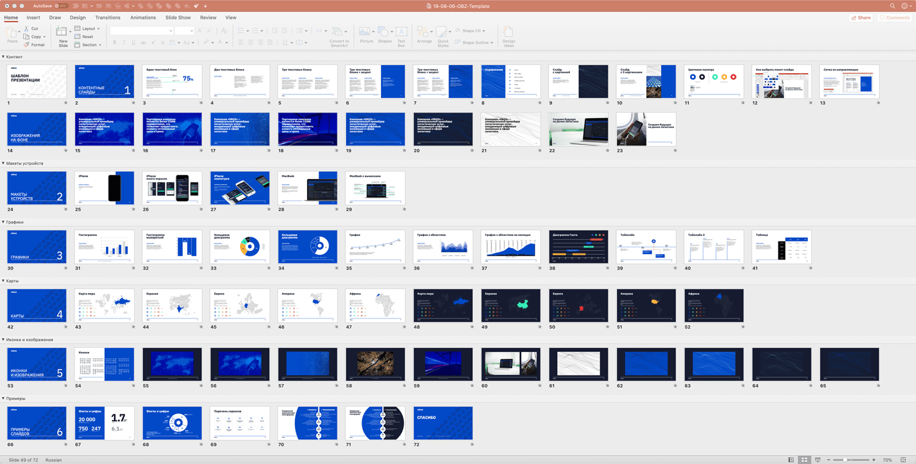The height and width of the screenshot is (464, 916).
Task: Click the Share button
Action: (861, 17)
